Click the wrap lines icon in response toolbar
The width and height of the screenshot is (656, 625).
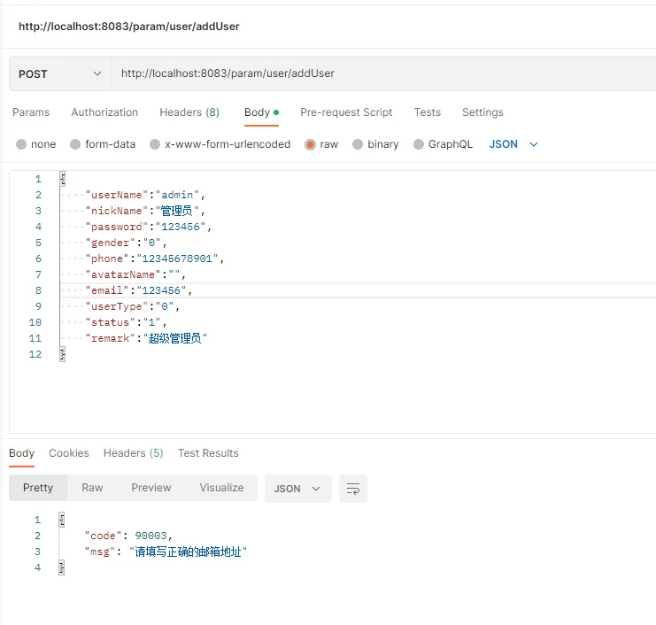pos(353,489)
